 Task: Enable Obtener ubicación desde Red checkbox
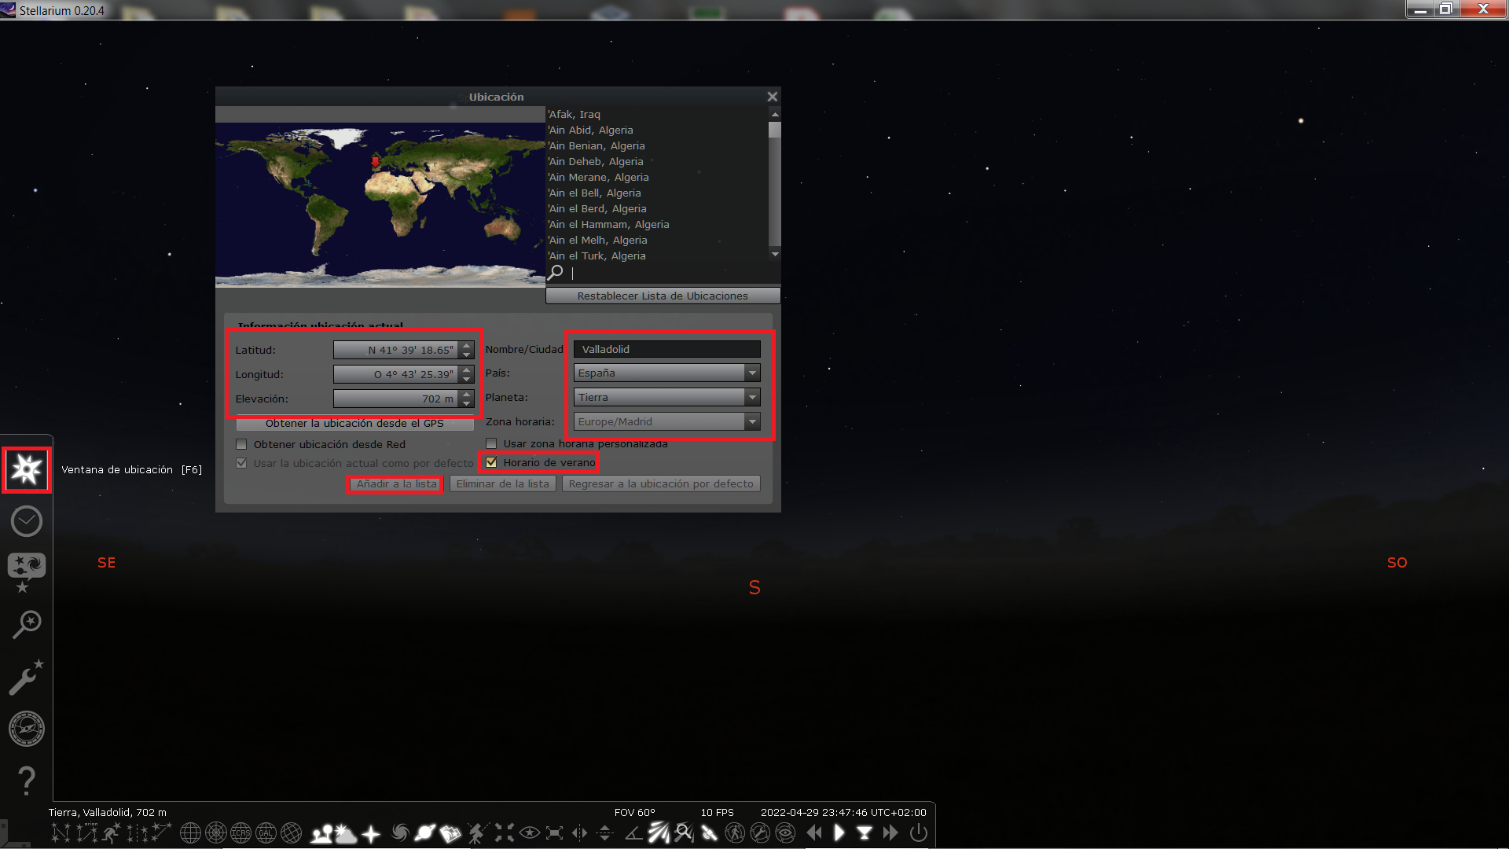click(x=241, y=444)
